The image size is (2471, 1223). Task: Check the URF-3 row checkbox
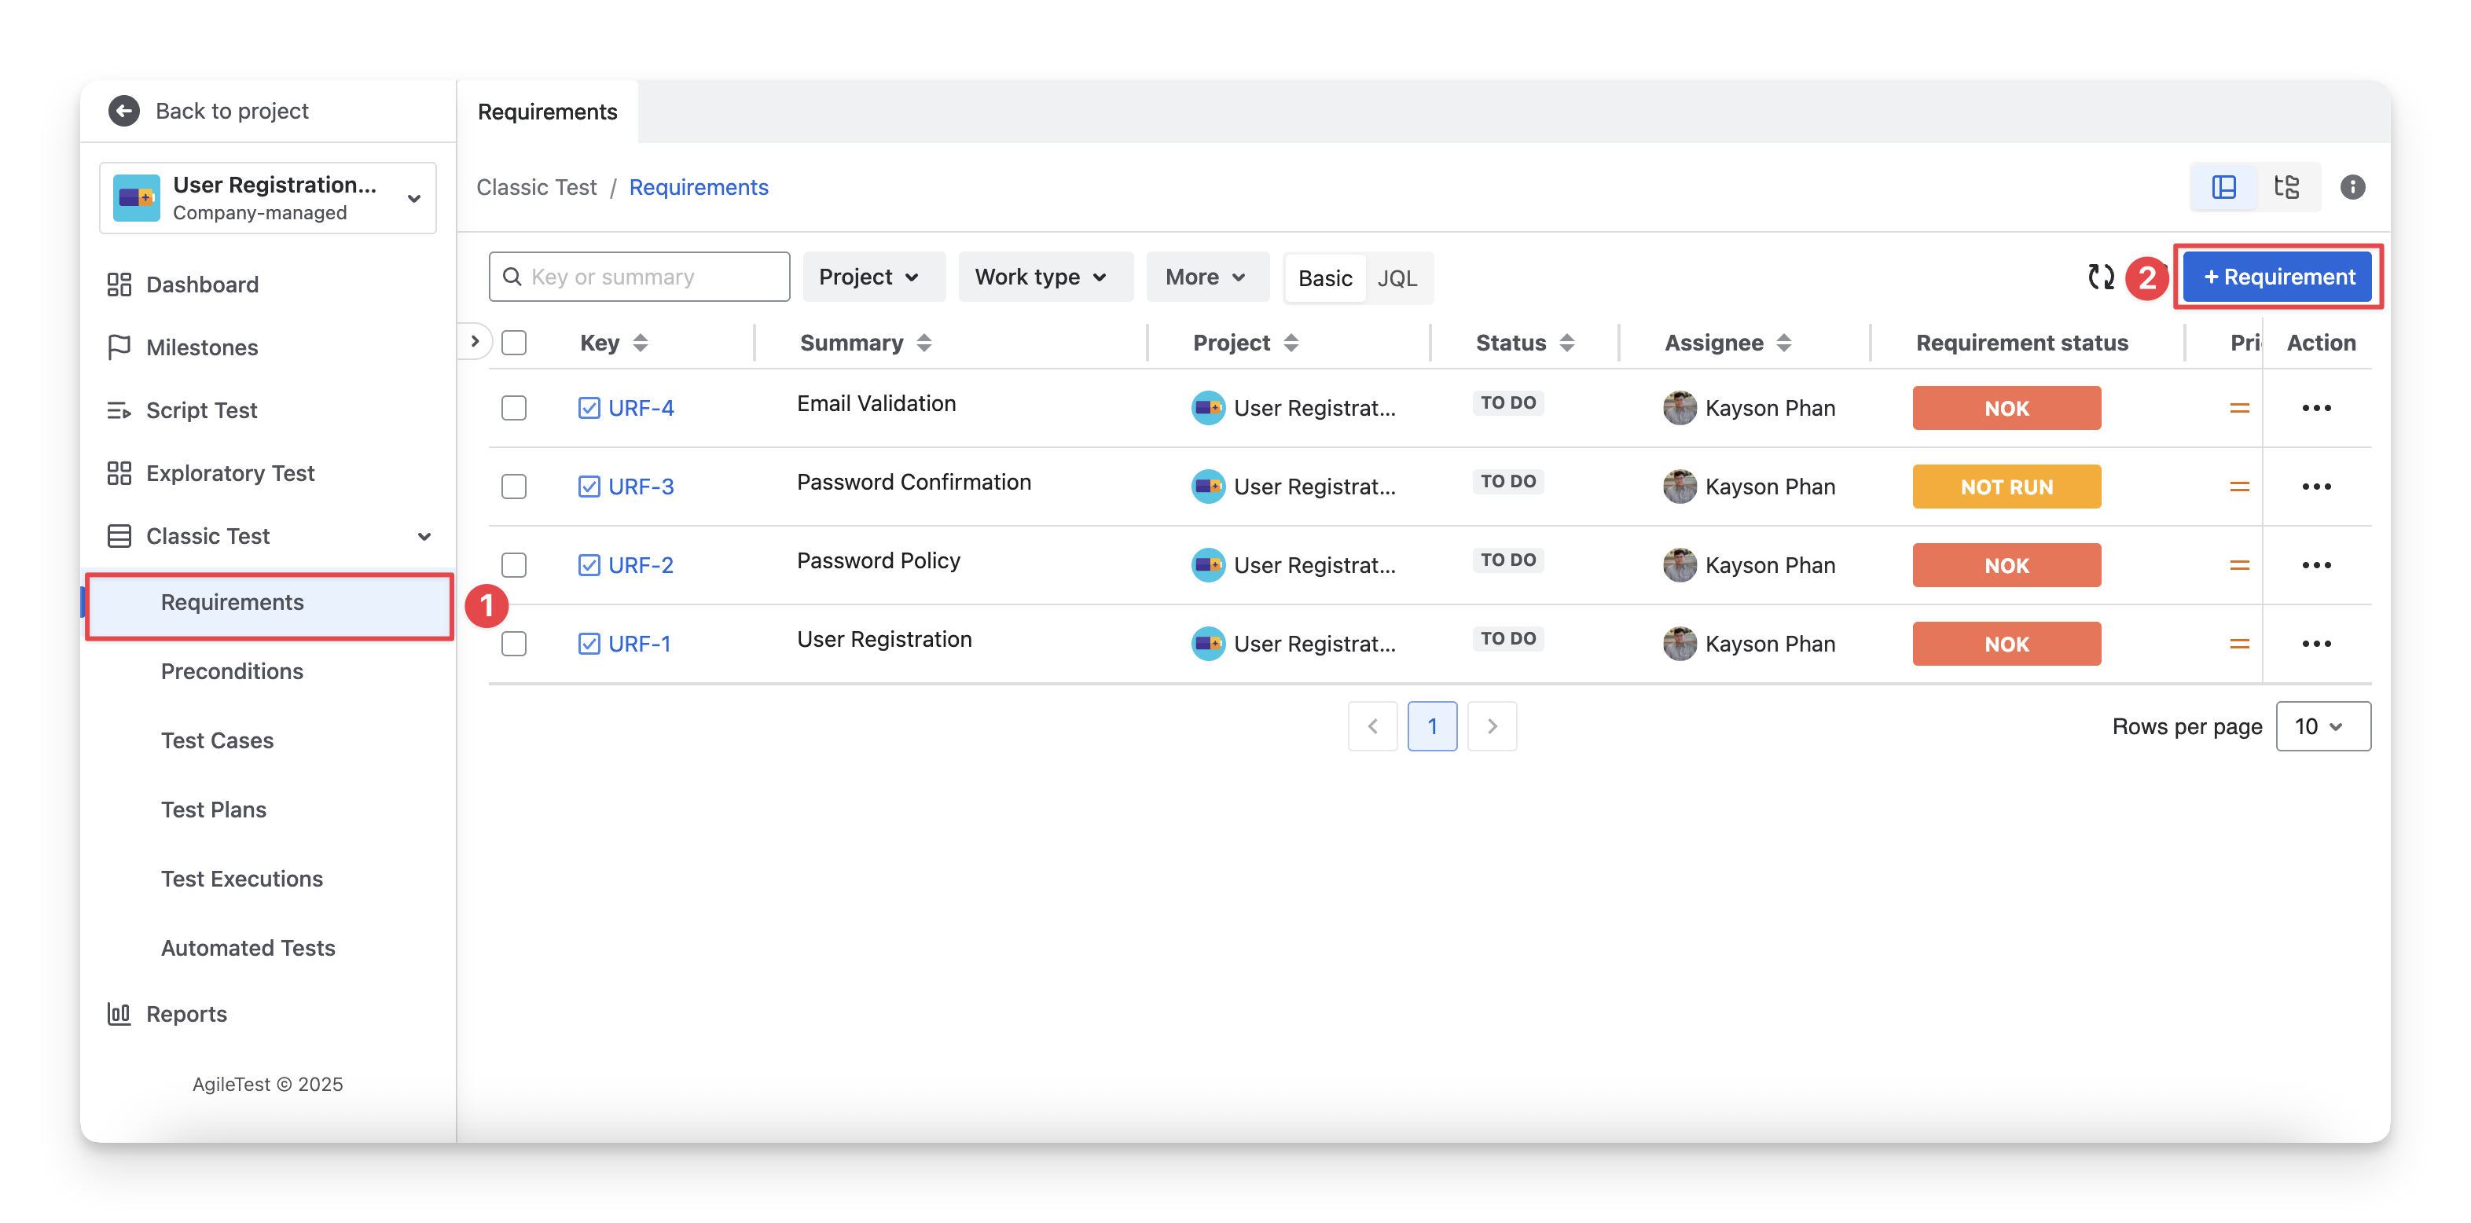click(514, 487)
